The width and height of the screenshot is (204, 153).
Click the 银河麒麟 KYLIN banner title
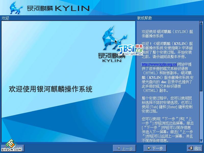[x=58, y=8]
